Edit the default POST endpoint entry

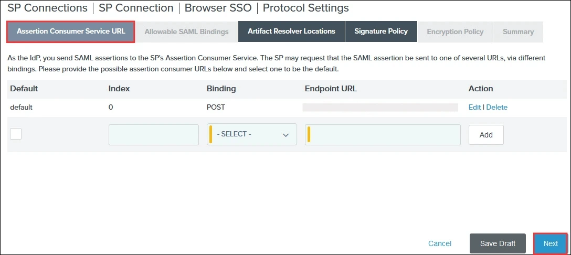coord(474,107)
